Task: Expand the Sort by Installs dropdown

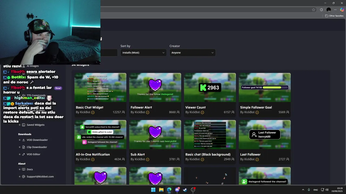Action: (143, 53)
